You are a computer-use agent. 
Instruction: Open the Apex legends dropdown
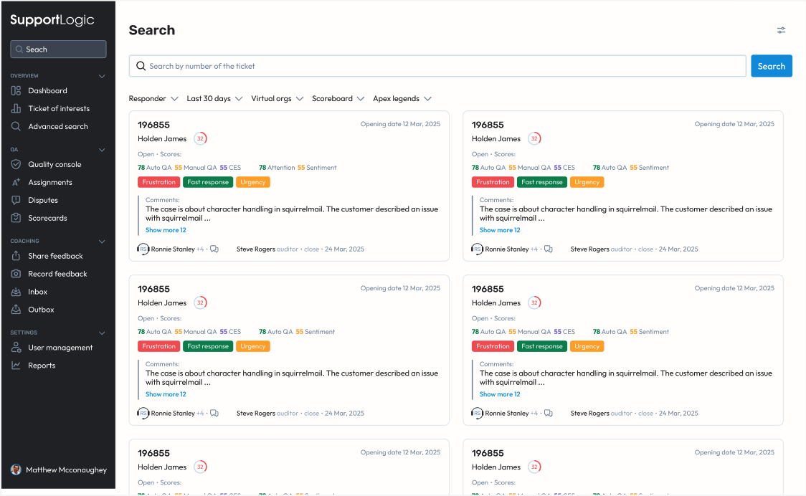pos(402,99)
